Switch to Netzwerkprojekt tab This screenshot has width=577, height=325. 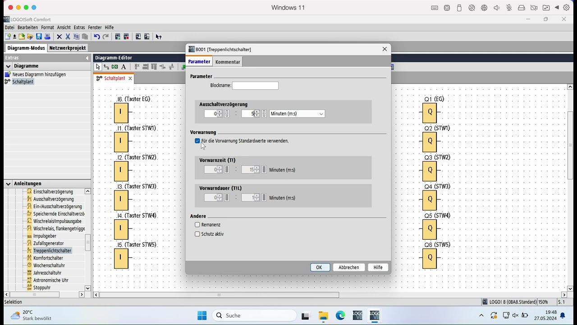68,48
